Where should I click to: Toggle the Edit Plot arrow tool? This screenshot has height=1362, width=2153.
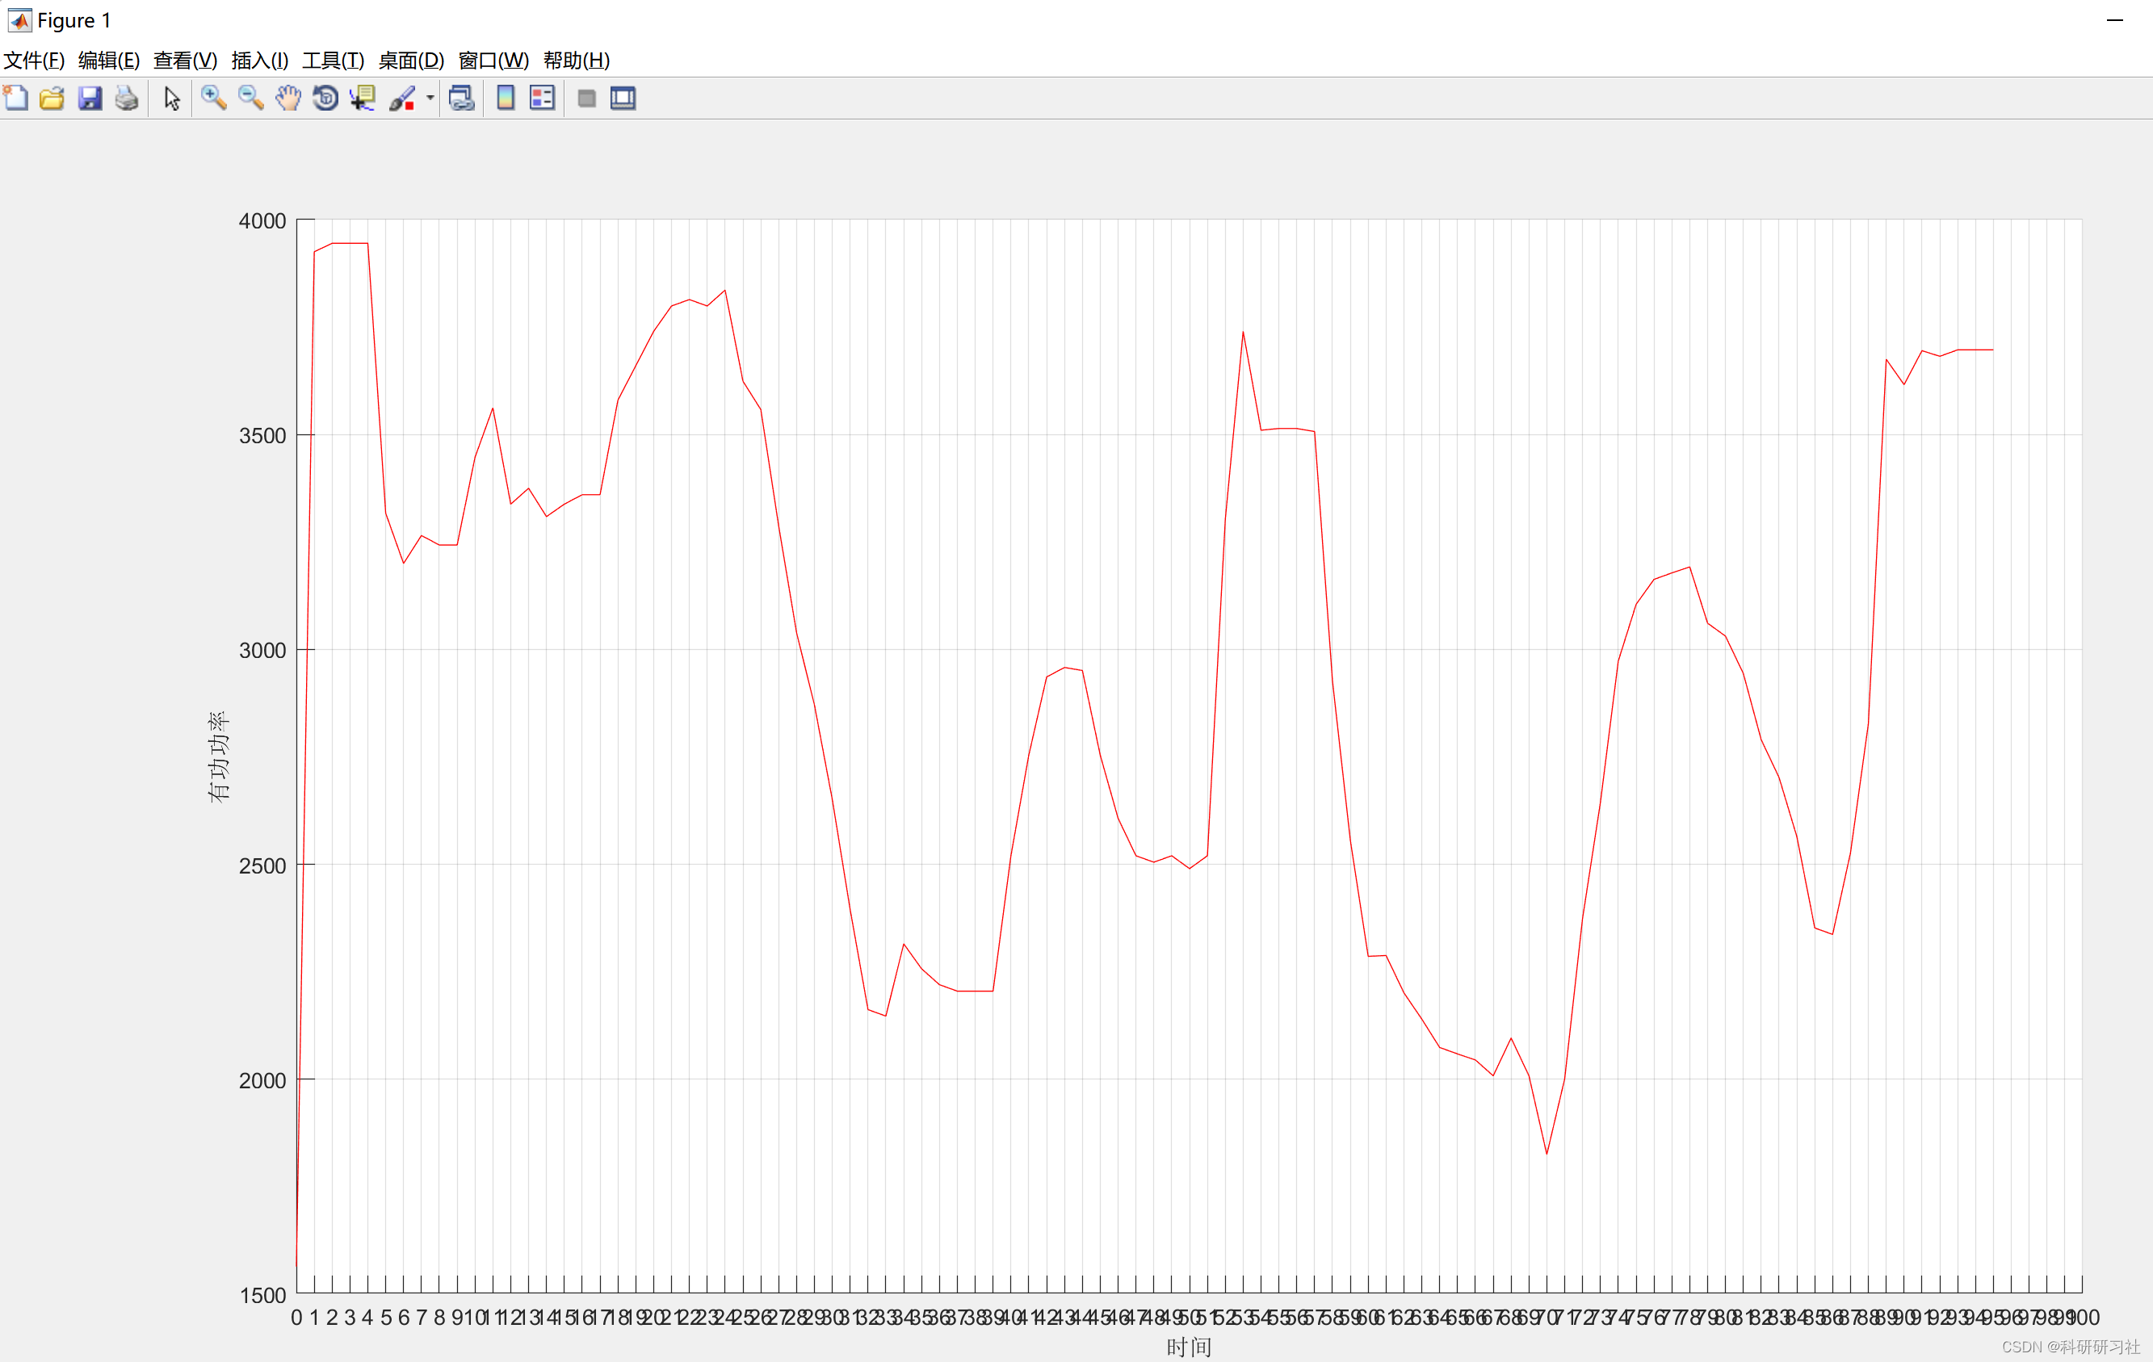click(172, 98)
